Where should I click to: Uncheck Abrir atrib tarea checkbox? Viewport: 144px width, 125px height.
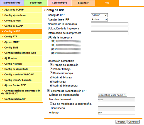51,77
